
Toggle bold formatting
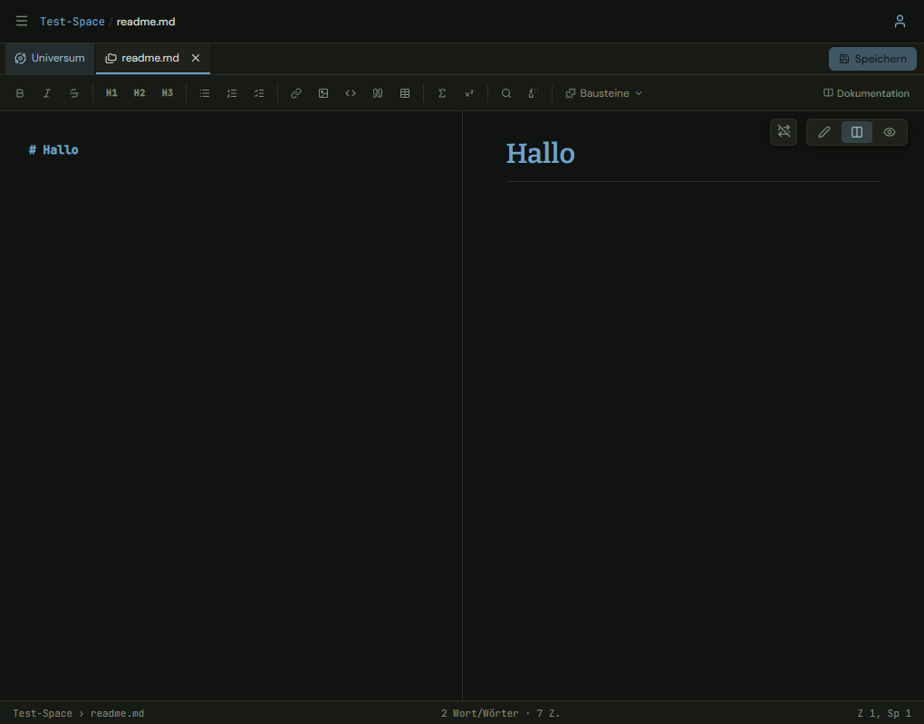pos(20,93)
